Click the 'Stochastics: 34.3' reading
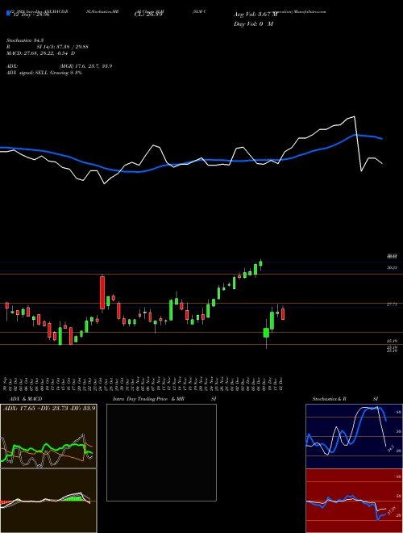Image resolution: width=403 pixels, height=533 pixels. click(x=25, y=40)
